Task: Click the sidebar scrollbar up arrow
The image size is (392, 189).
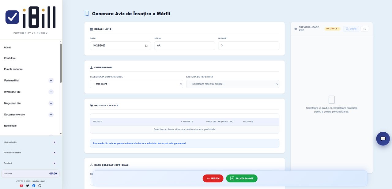Action: coord(61,42)
